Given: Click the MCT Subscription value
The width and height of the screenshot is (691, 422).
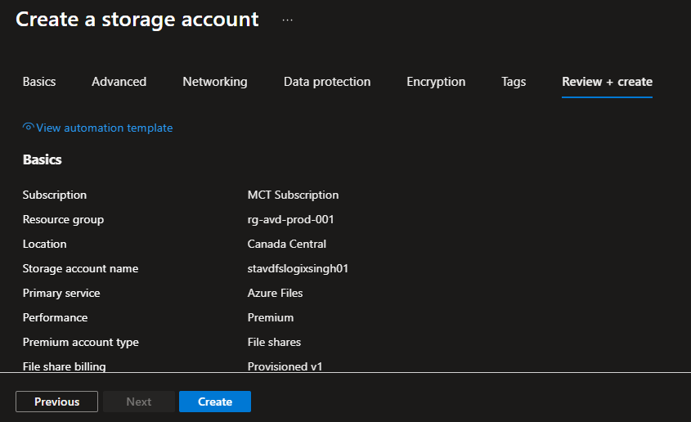Looking at the screenshot, I should click(x=293, y=195).
